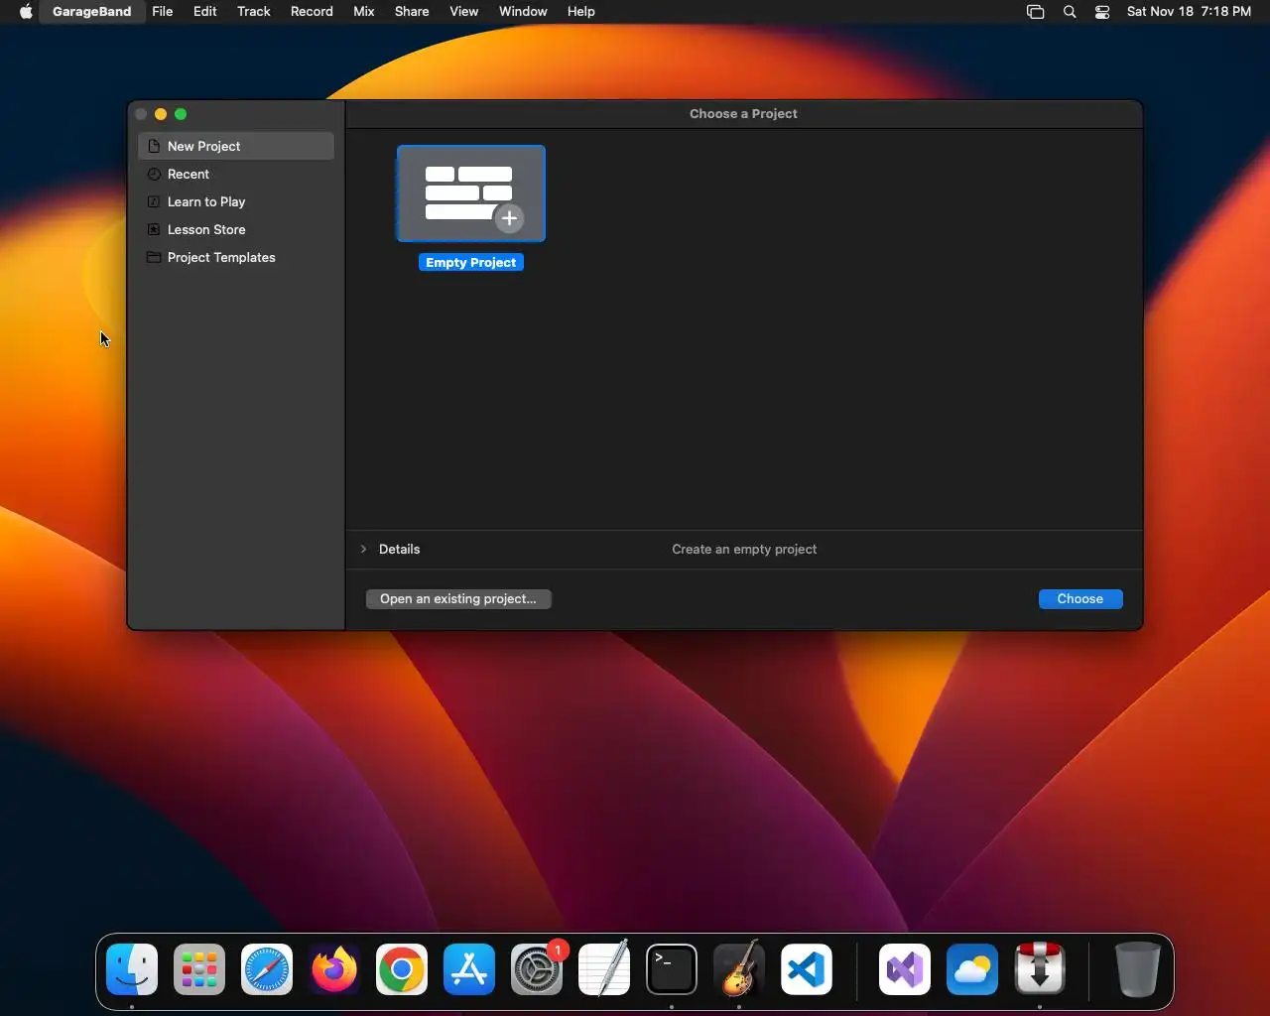
Task: Go to Lesson Store in sidebar
Action: click(236, 229)
